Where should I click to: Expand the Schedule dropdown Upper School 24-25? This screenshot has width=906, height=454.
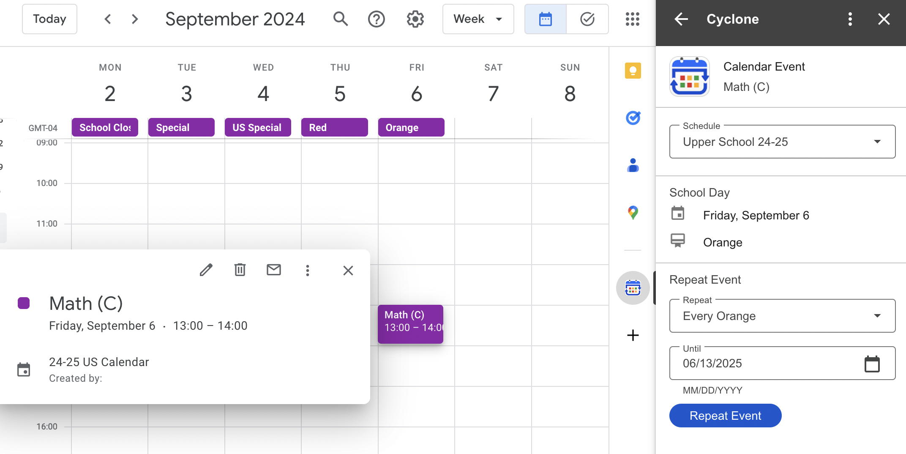(782, 142)
